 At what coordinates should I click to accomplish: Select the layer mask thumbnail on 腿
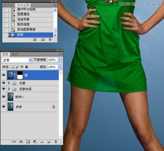click(20, 75)
